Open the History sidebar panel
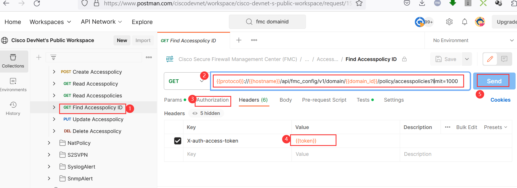The image size is (517, 188). 13,108
